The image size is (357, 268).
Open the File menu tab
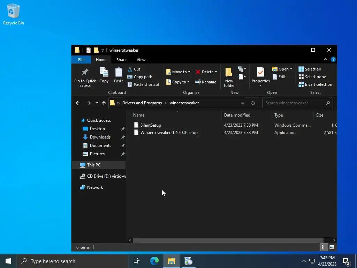(x=81, y=60)
